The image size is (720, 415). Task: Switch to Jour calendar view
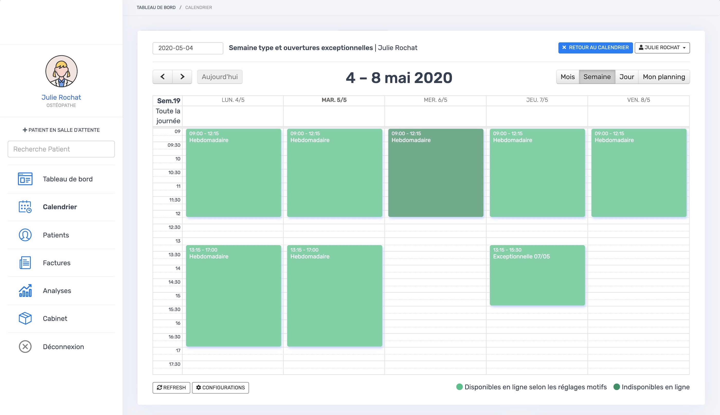626,76
